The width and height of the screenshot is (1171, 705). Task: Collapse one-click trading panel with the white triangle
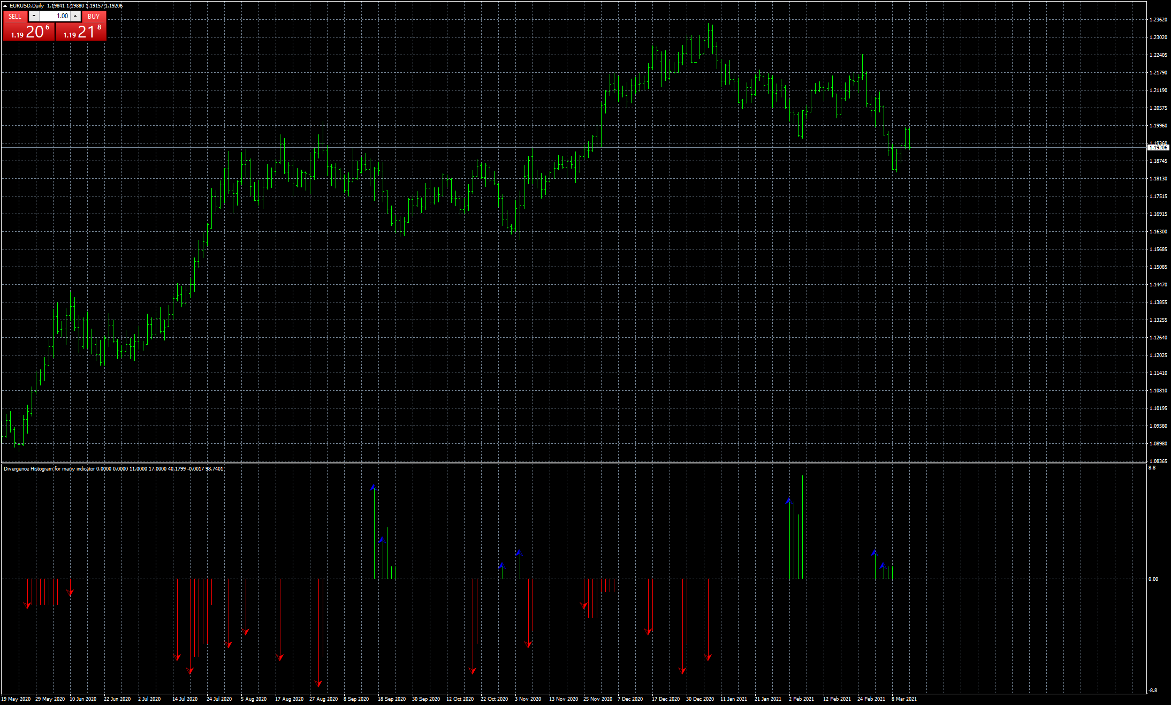tap(5, 6)
